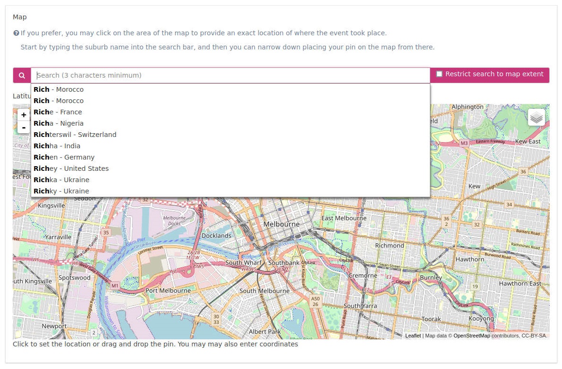Choose Riche - France from suggestions
Screen dimensions: 562x369
pyautogui.click(x=58, y=112)
